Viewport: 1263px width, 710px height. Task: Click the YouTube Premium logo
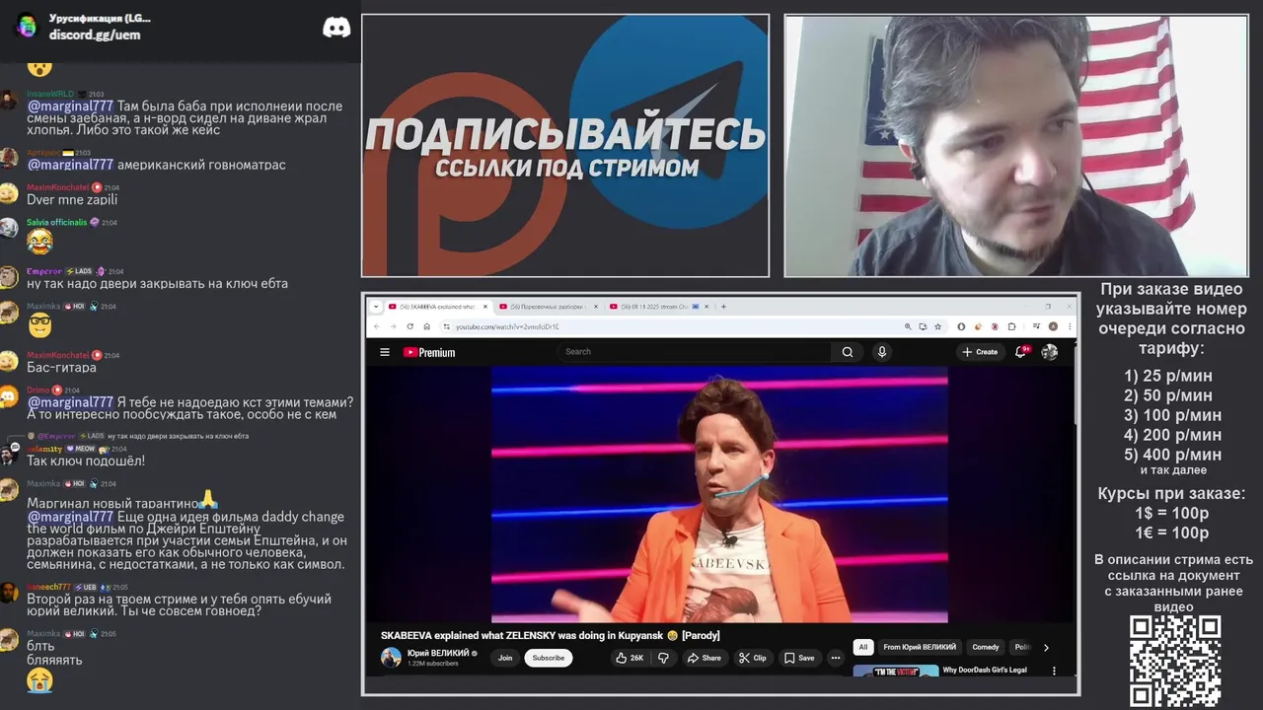(x=429, y=352)
